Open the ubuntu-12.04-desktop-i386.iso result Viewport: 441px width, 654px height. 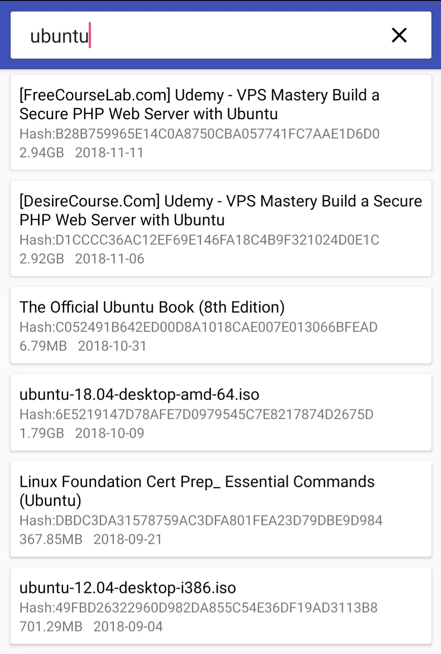pos(128,588)
